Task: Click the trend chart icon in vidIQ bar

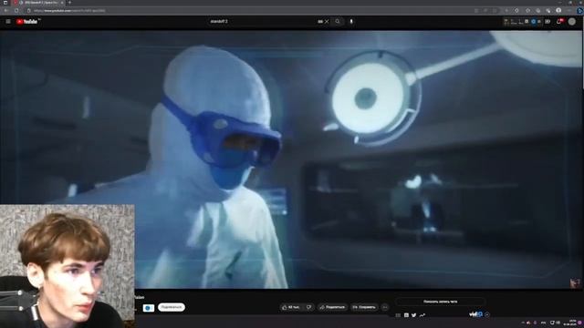Action: [422, 315]
